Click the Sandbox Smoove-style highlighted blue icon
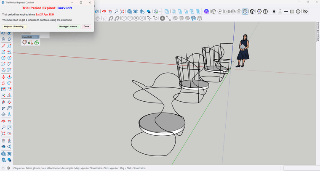 [x=194, y=18]
